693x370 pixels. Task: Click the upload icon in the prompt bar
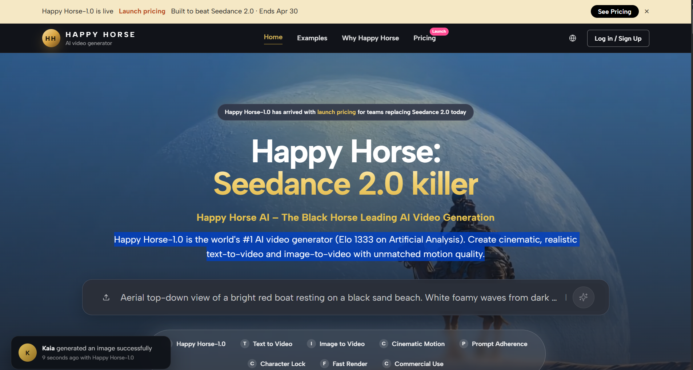(x=106, y=297)
